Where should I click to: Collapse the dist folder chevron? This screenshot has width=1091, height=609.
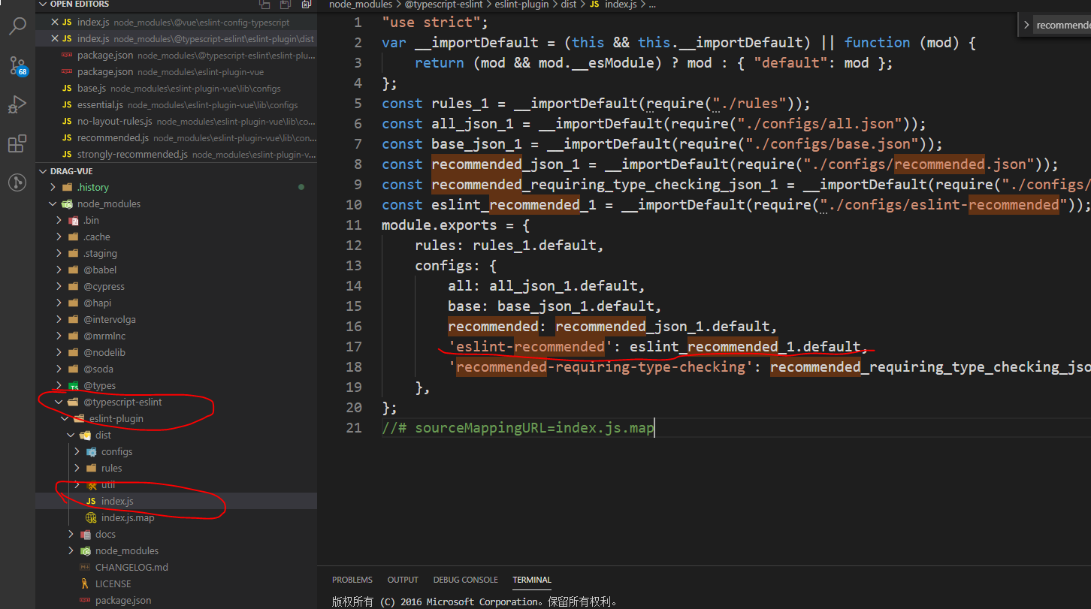[71, 435]
